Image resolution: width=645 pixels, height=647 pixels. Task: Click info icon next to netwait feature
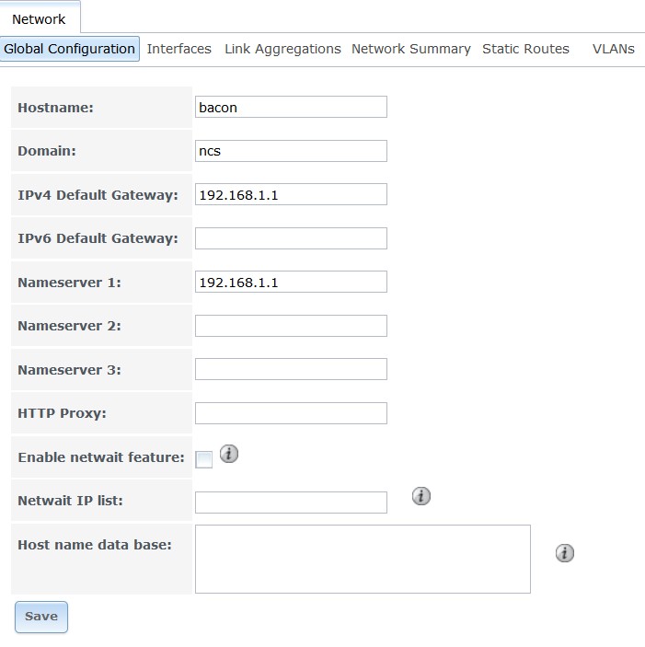tap(230, 454)
